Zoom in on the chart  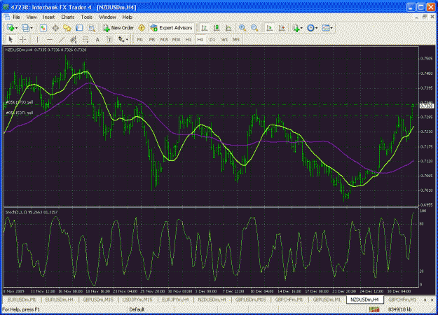[x=242, y=28]
